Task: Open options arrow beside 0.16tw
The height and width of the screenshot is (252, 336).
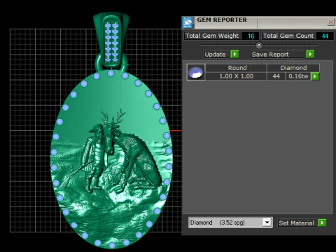Action: tap(315, 76)
